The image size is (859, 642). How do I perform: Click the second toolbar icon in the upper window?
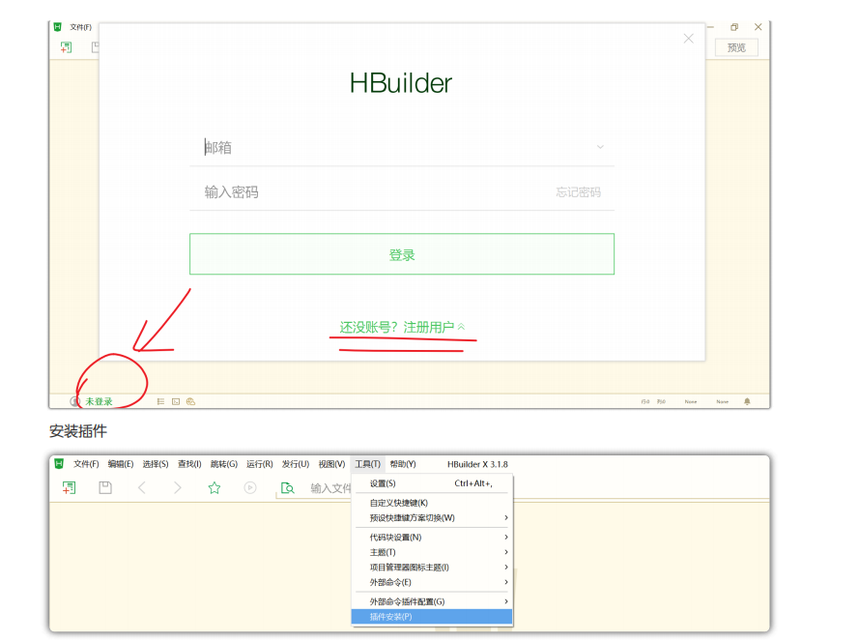[x=96, y=47]
